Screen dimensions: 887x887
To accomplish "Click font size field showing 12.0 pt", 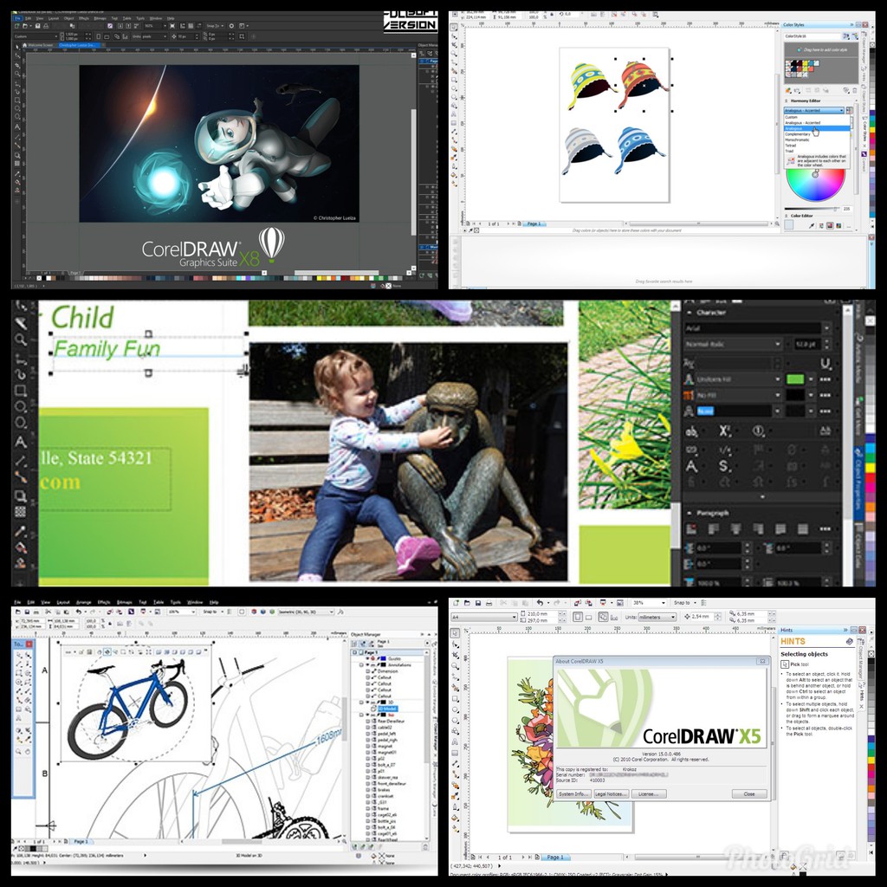I will (806, 344).
